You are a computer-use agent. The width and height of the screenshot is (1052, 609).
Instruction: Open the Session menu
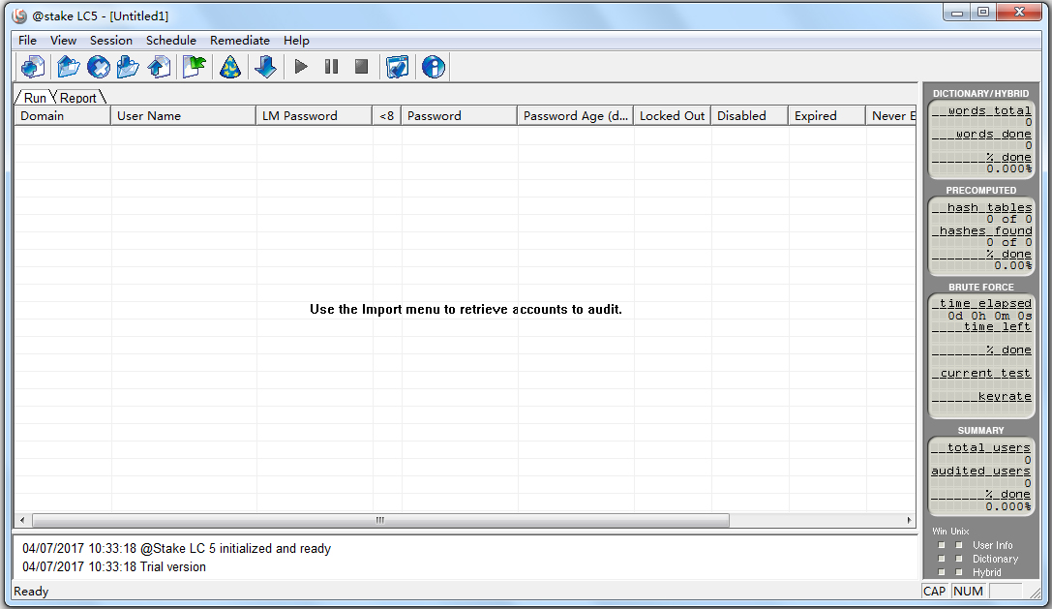(111, 40)
